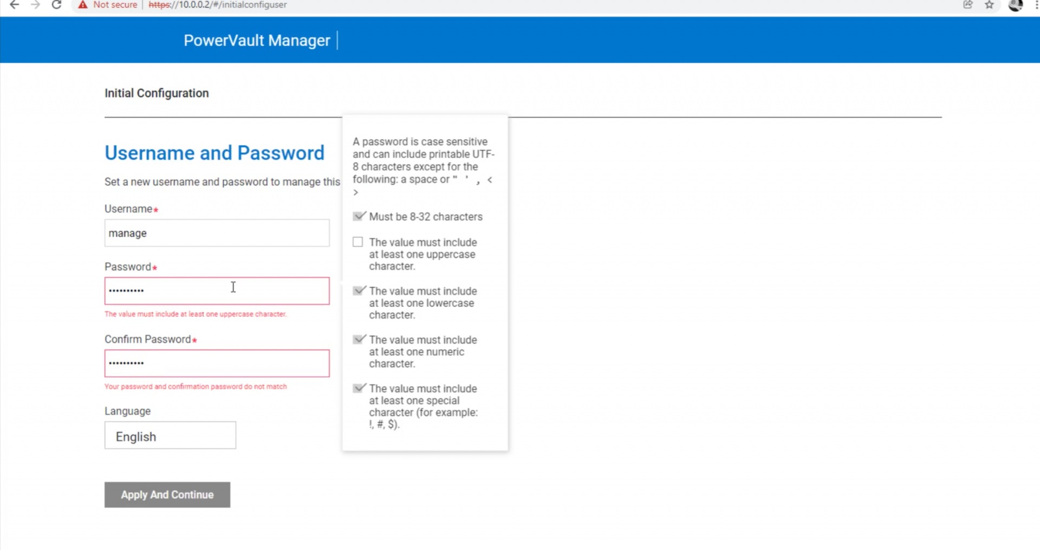Click the special character requirement checkbox
This screenshot has width=1040, height=550.
pyautogui.click(x=358, y=389)
